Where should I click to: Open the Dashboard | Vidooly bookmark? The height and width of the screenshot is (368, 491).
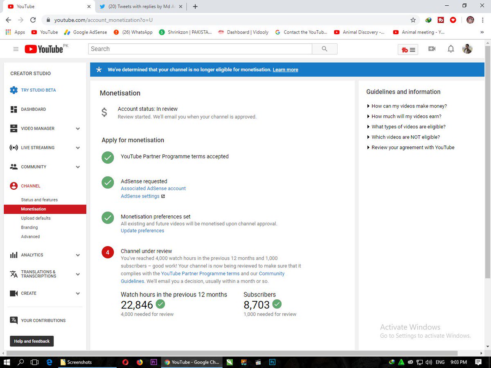(244, 32)
